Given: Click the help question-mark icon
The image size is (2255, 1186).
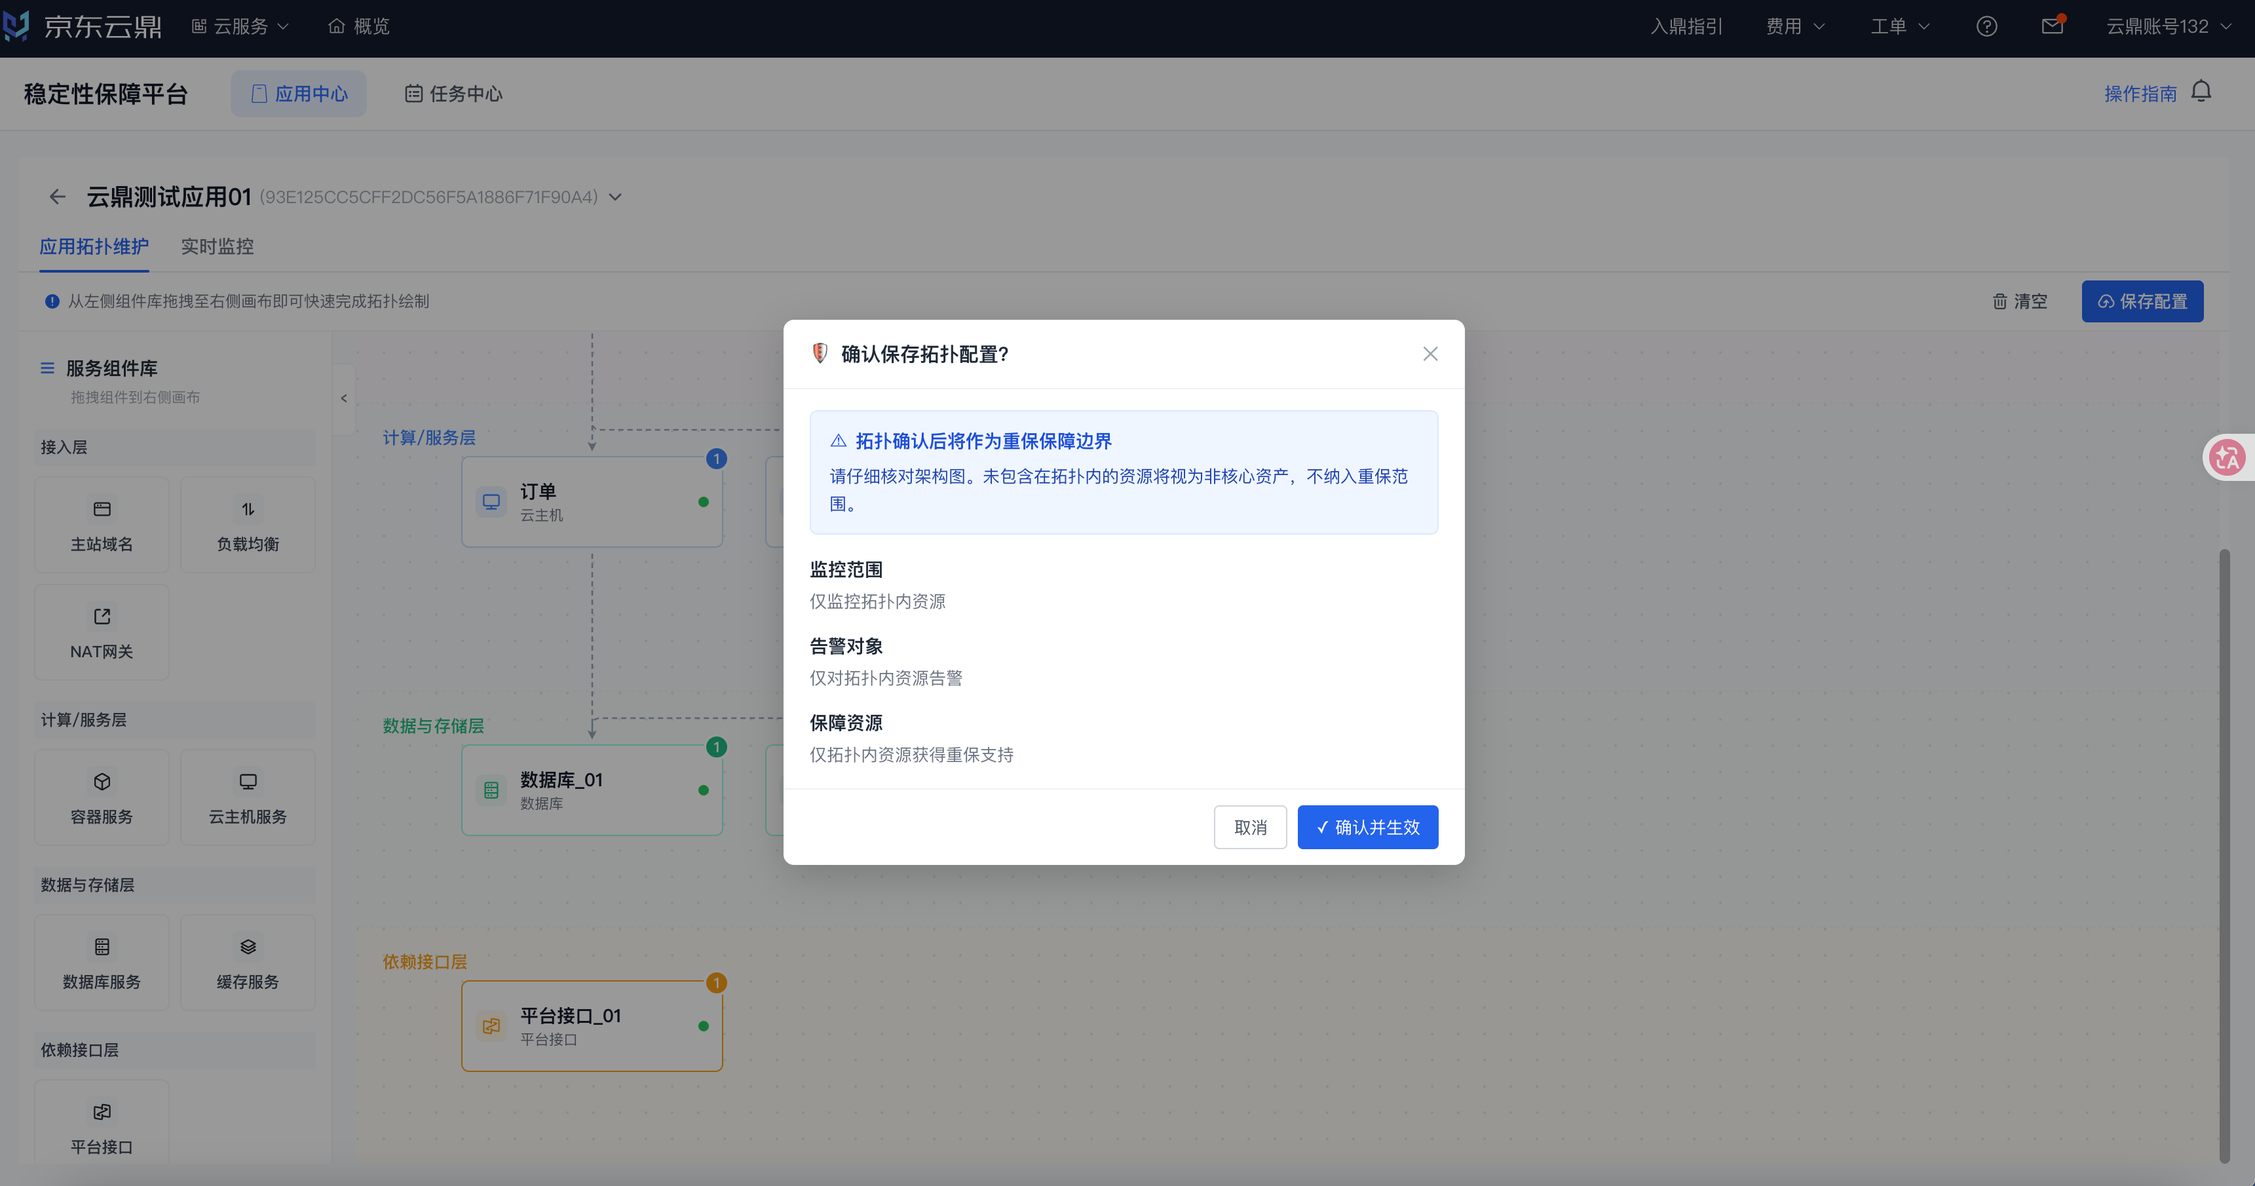Looking at the screenshot, I should click(x=1986, y=26).
